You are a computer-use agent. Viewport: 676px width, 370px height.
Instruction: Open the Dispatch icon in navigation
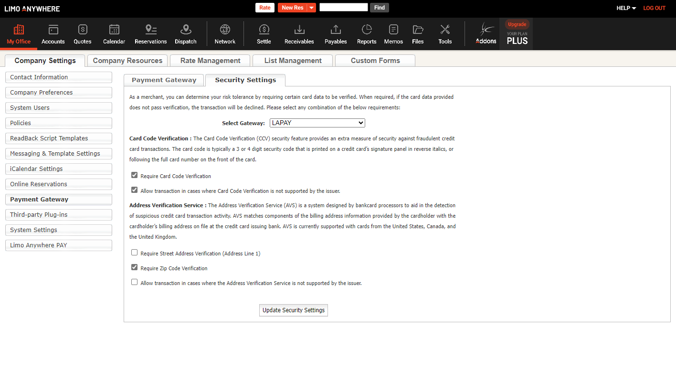pos(186,30)
